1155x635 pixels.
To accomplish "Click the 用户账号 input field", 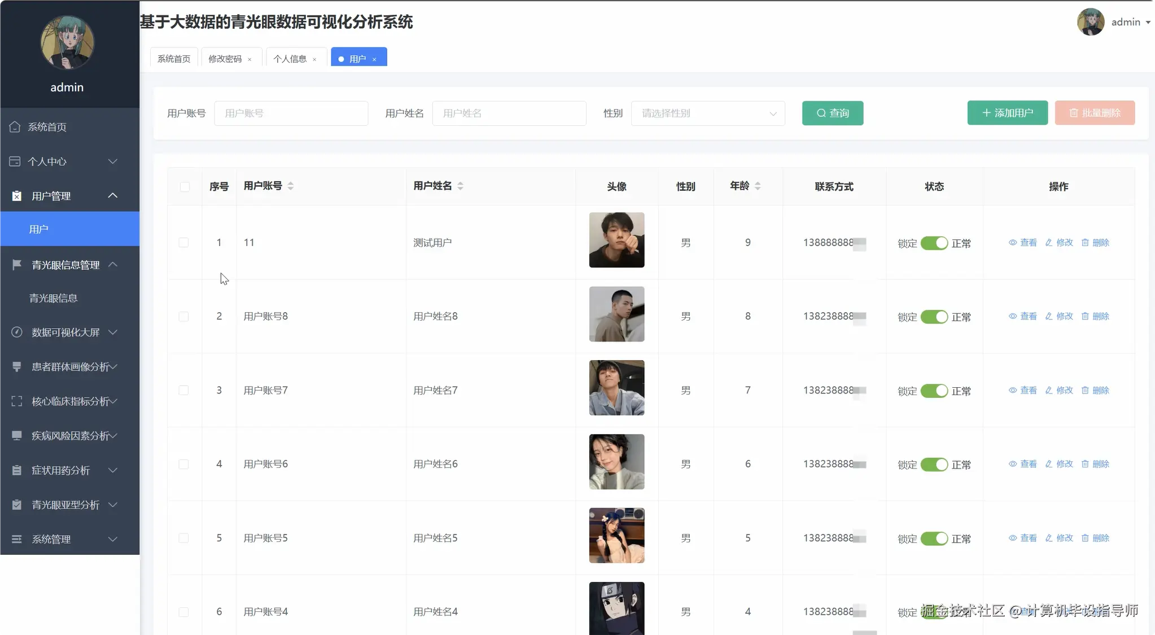I will [291, 113].
